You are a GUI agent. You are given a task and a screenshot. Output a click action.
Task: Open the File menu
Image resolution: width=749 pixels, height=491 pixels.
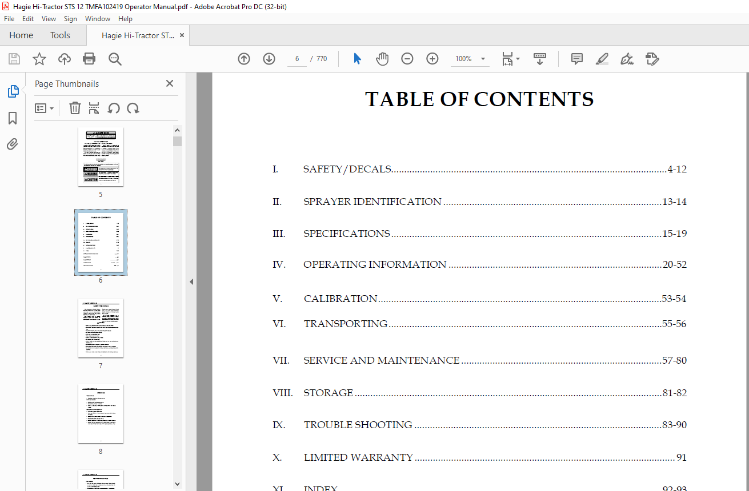click(9, 19)
